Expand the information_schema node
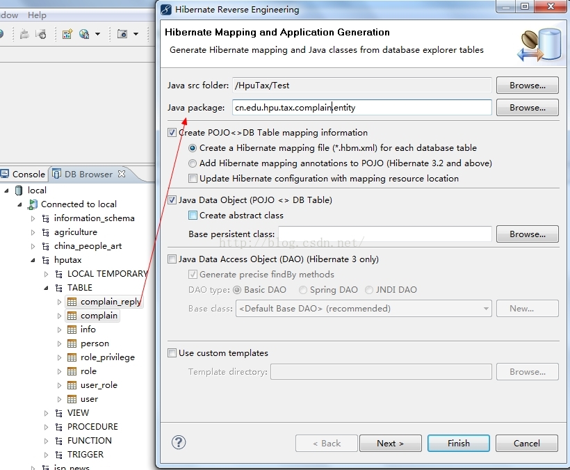This screenshot has height=470, width=570. pyautogui.click(x=33, y=218)
